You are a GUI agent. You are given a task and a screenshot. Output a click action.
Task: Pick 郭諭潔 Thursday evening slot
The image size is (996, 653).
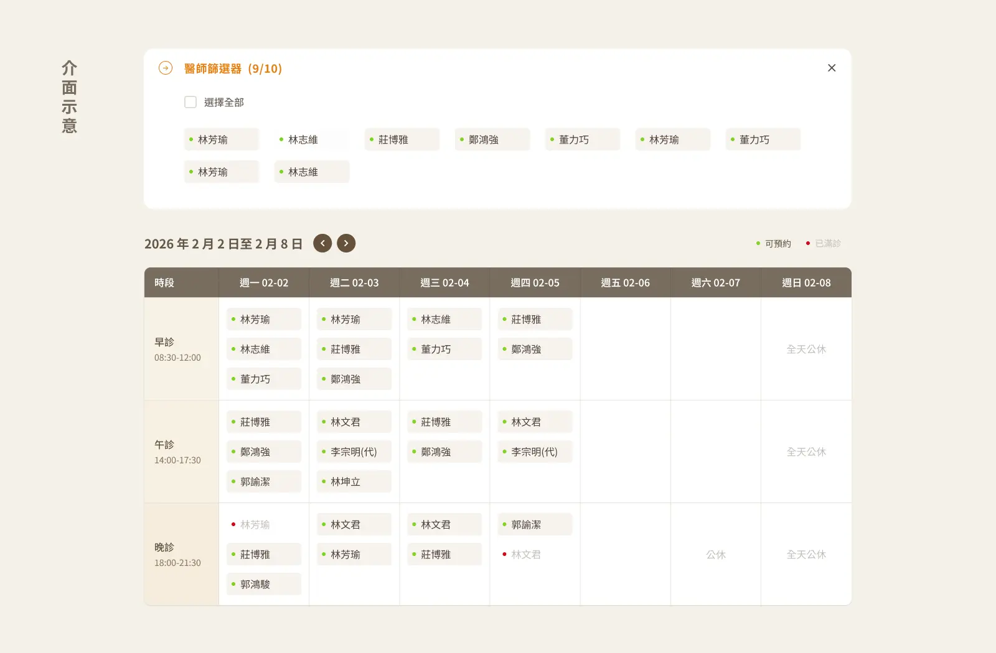click(x=535, y=524)
